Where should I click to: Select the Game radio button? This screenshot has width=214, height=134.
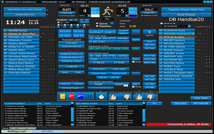point(97,23)
